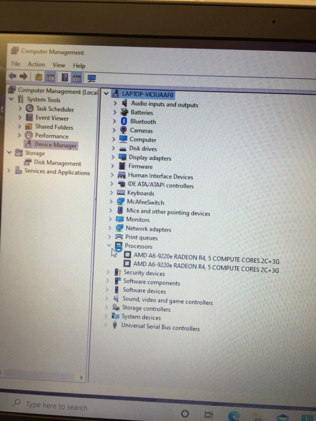Expand Services and Applications node
The image size is (316, 421).
[9, 170]
